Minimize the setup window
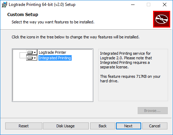This screenshot has width=173, height=135. coord(133,5)
